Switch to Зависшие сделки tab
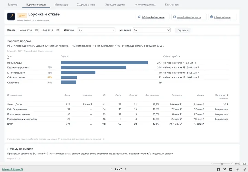Image resolution: width=248 pixels, height=172 pixels. point(115,4)
